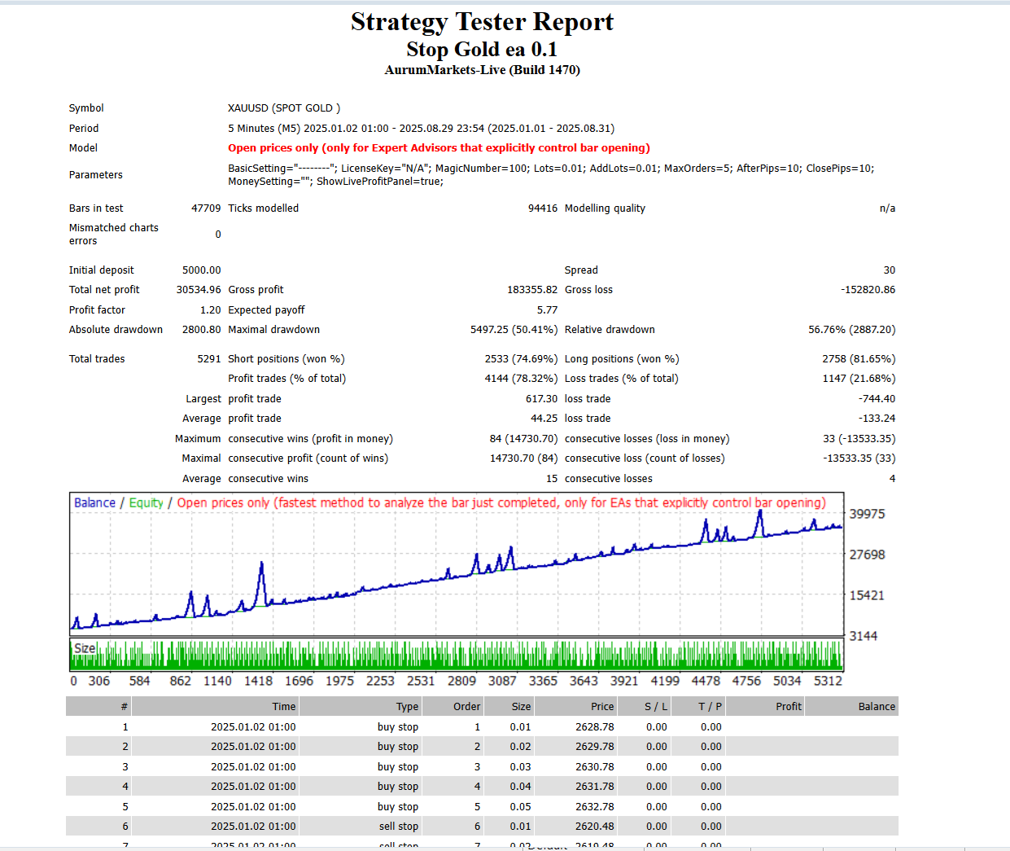Image resolution: width=1010 pixels, height=851 pixels.
Task: Click the chart y-axis label 27698
Action: point(867,555)
